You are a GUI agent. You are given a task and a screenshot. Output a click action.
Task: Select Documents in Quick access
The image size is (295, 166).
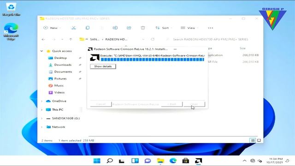(63, 72)
